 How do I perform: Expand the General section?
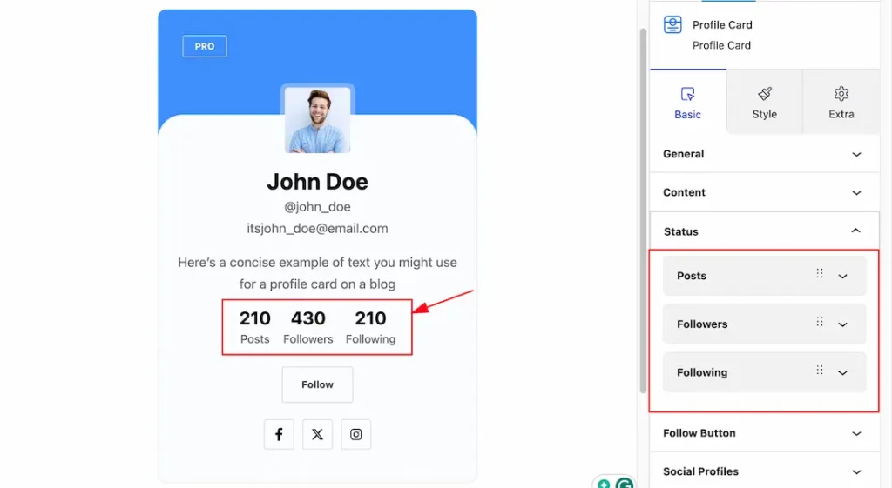pyautogui.click(x=765, y=154)
